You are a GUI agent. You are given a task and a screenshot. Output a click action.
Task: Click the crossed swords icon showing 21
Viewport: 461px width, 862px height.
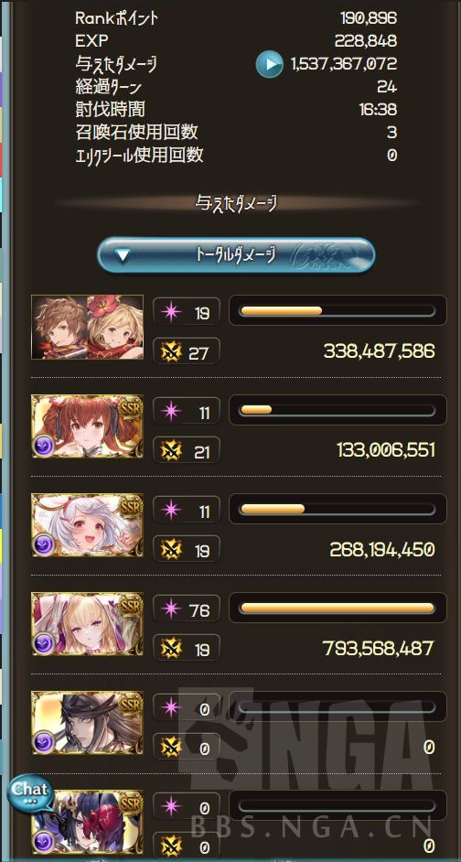(168, 451)
